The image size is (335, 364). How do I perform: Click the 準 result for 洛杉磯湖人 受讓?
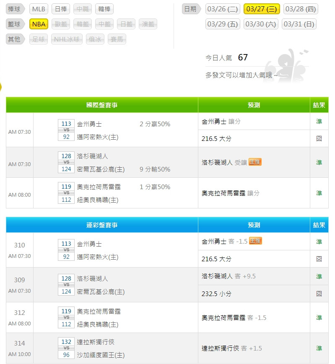click(319, 162)
